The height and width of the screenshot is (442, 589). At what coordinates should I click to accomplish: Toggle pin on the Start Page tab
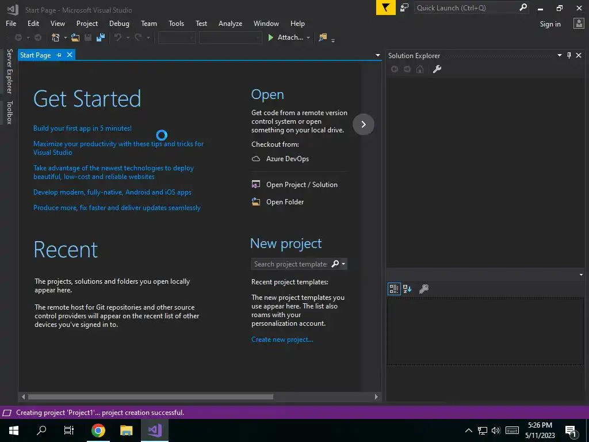click(59, 55)
